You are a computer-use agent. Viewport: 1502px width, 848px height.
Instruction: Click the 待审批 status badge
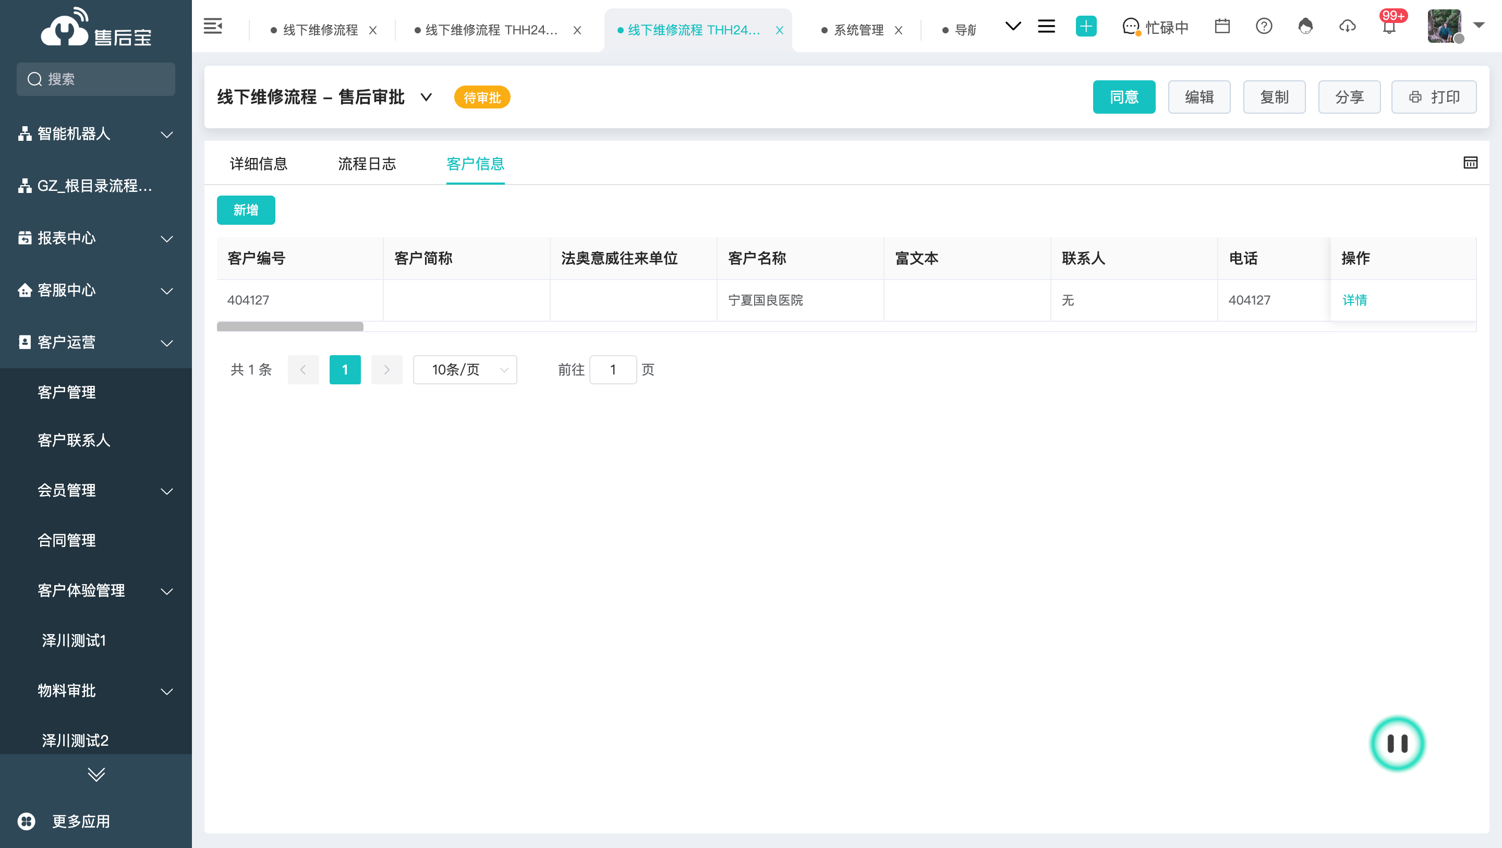(x=481, y=98)
